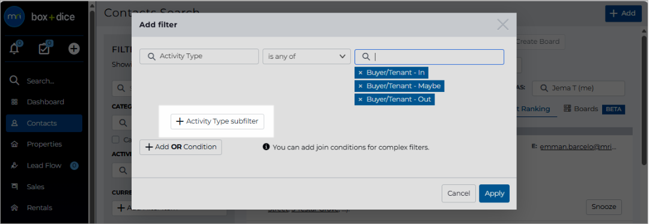This screenshot has width=649, height=224.
Task: Open the 'is any of' operator dropdown
Action: pyautogui.click(x=306, y=56)
